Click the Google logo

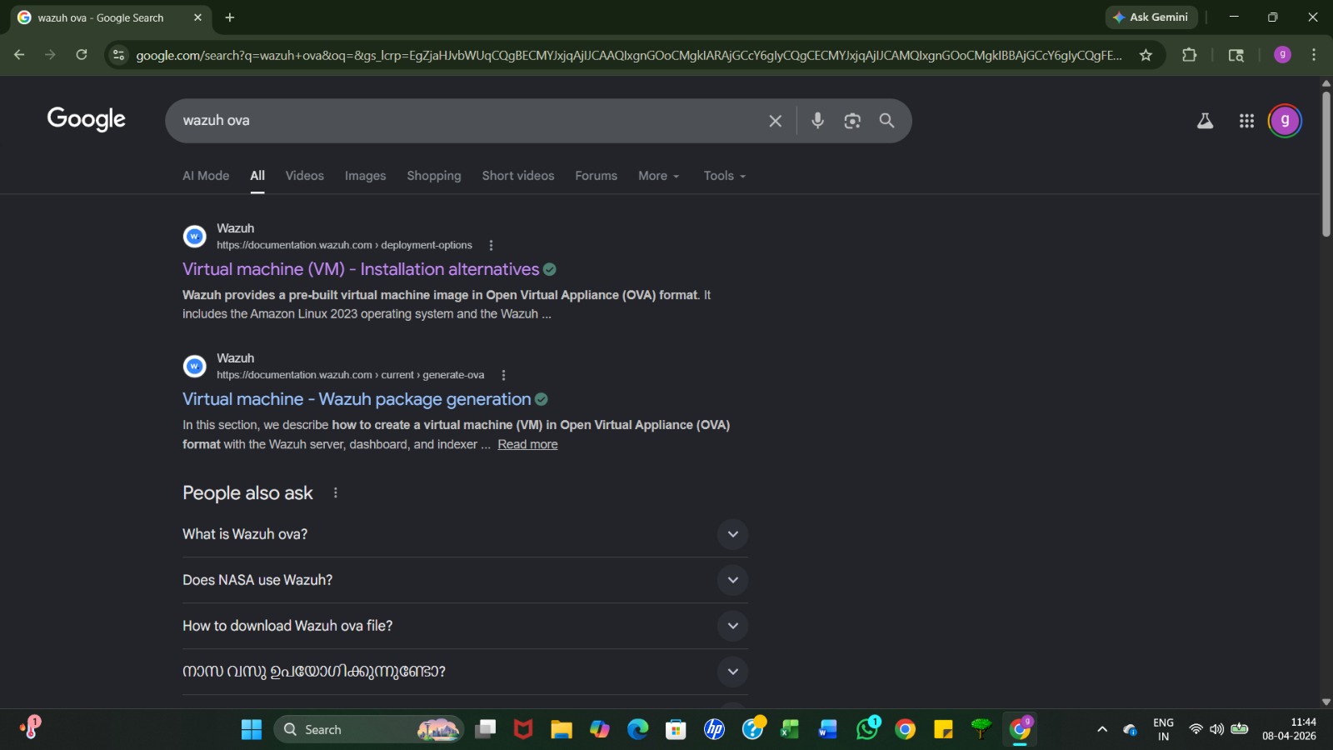pos(87,119)
